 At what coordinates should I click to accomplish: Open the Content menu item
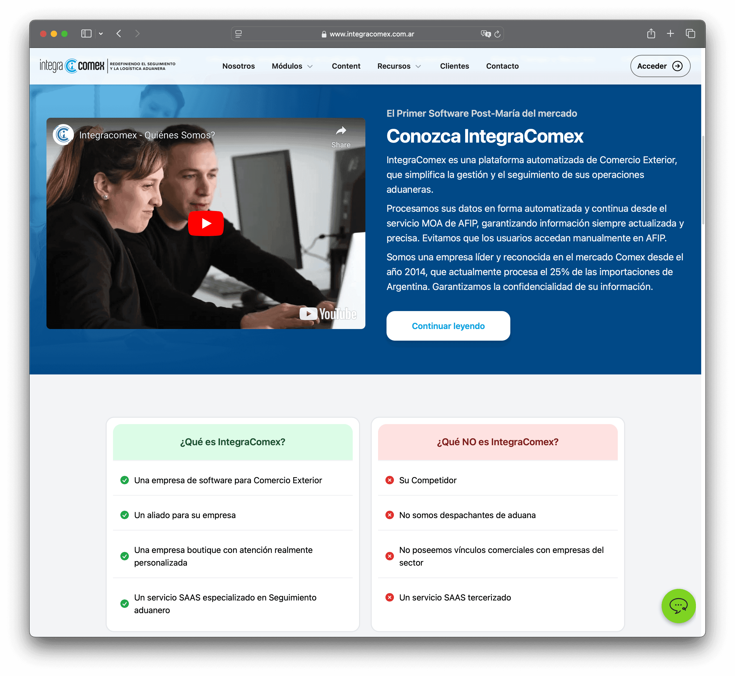346,66
